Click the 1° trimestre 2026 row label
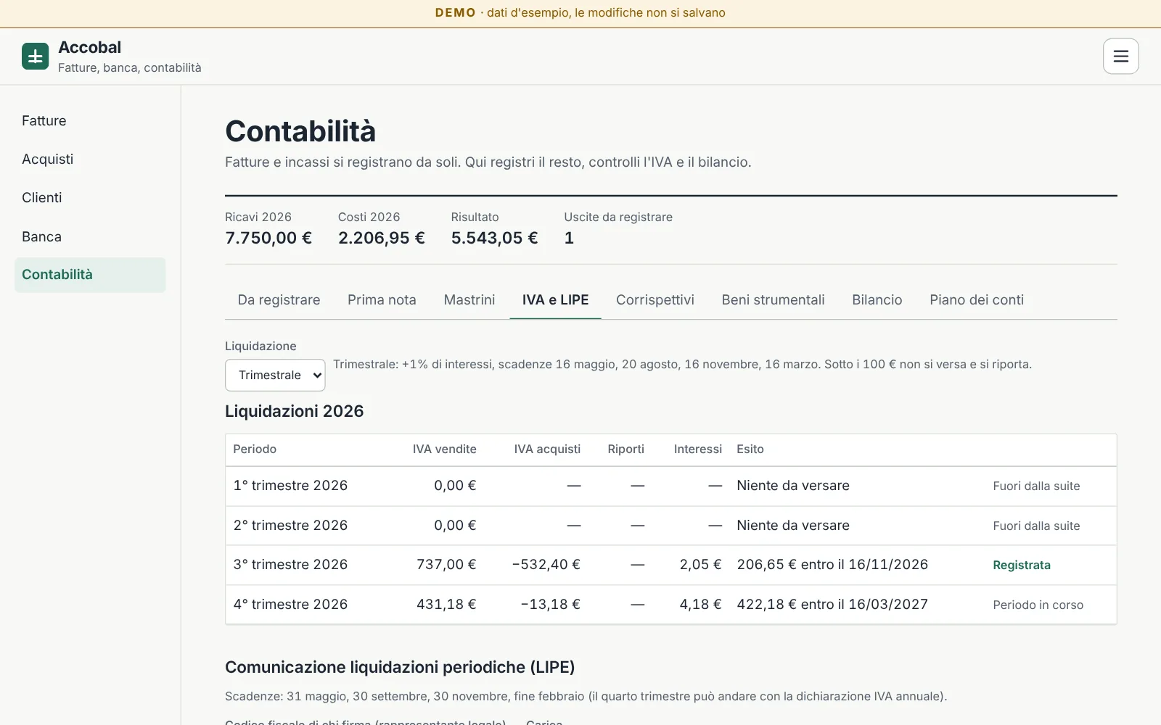The height and width of the screenshot is (725, 1161). (290, 486)
